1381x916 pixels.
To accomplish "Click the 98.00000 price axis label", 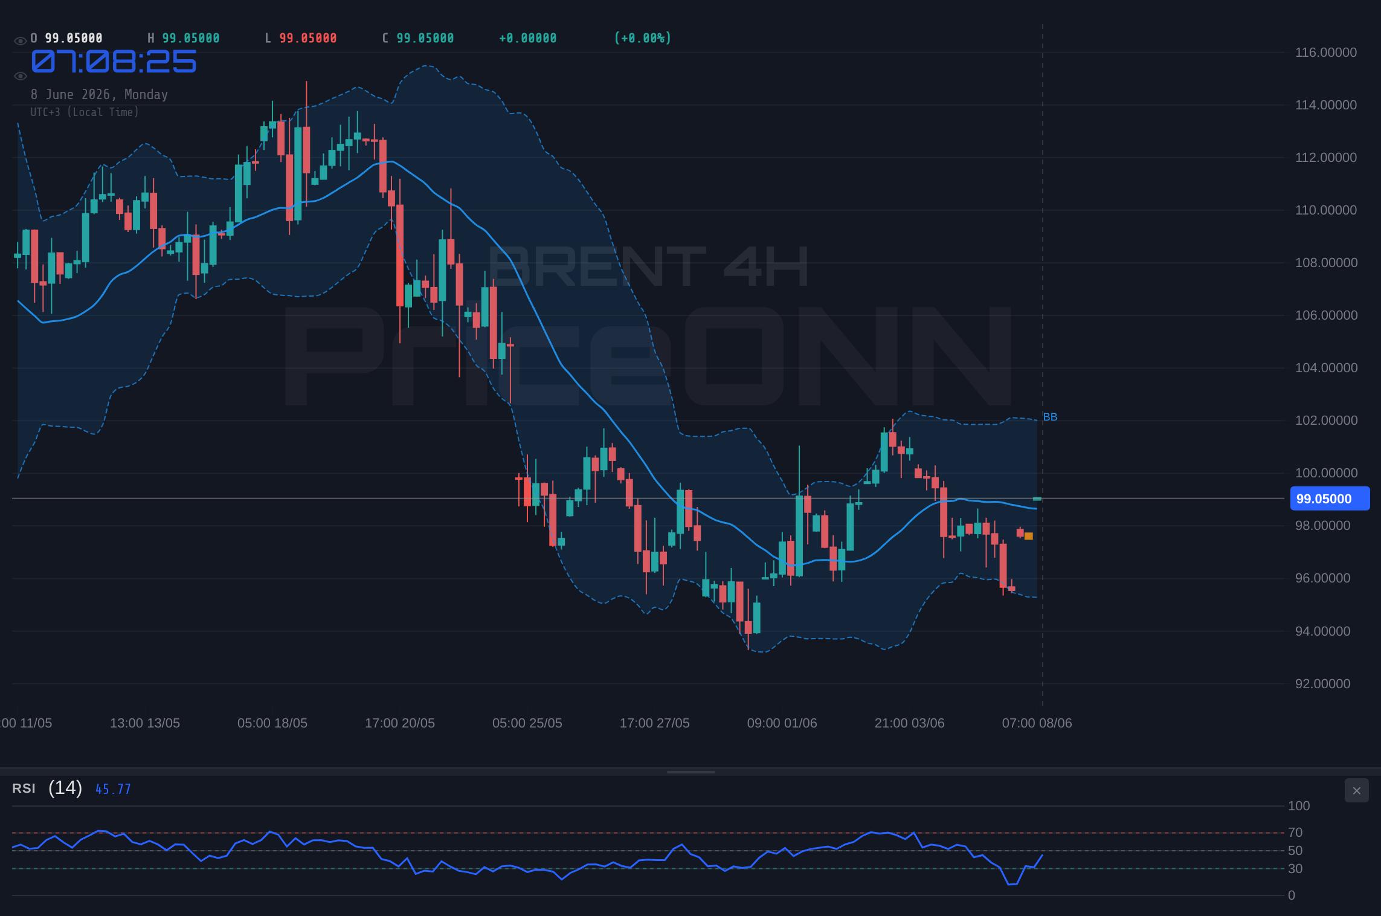I will pos(1322,526).
